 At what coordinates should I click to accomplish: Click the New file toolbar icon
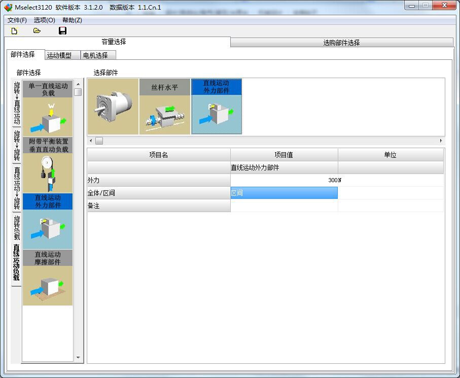(x=14, y=31)
